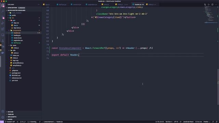Open README.md in explorer
This screenshot has height=123, width=219.
pyautogui.click(x=16, y=76)
